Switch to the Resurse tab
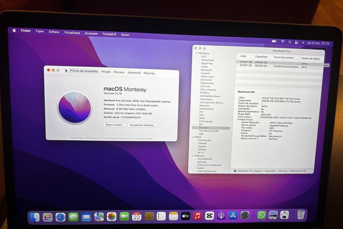The width and height of the screenshot is (343, 229). (149, 73)
